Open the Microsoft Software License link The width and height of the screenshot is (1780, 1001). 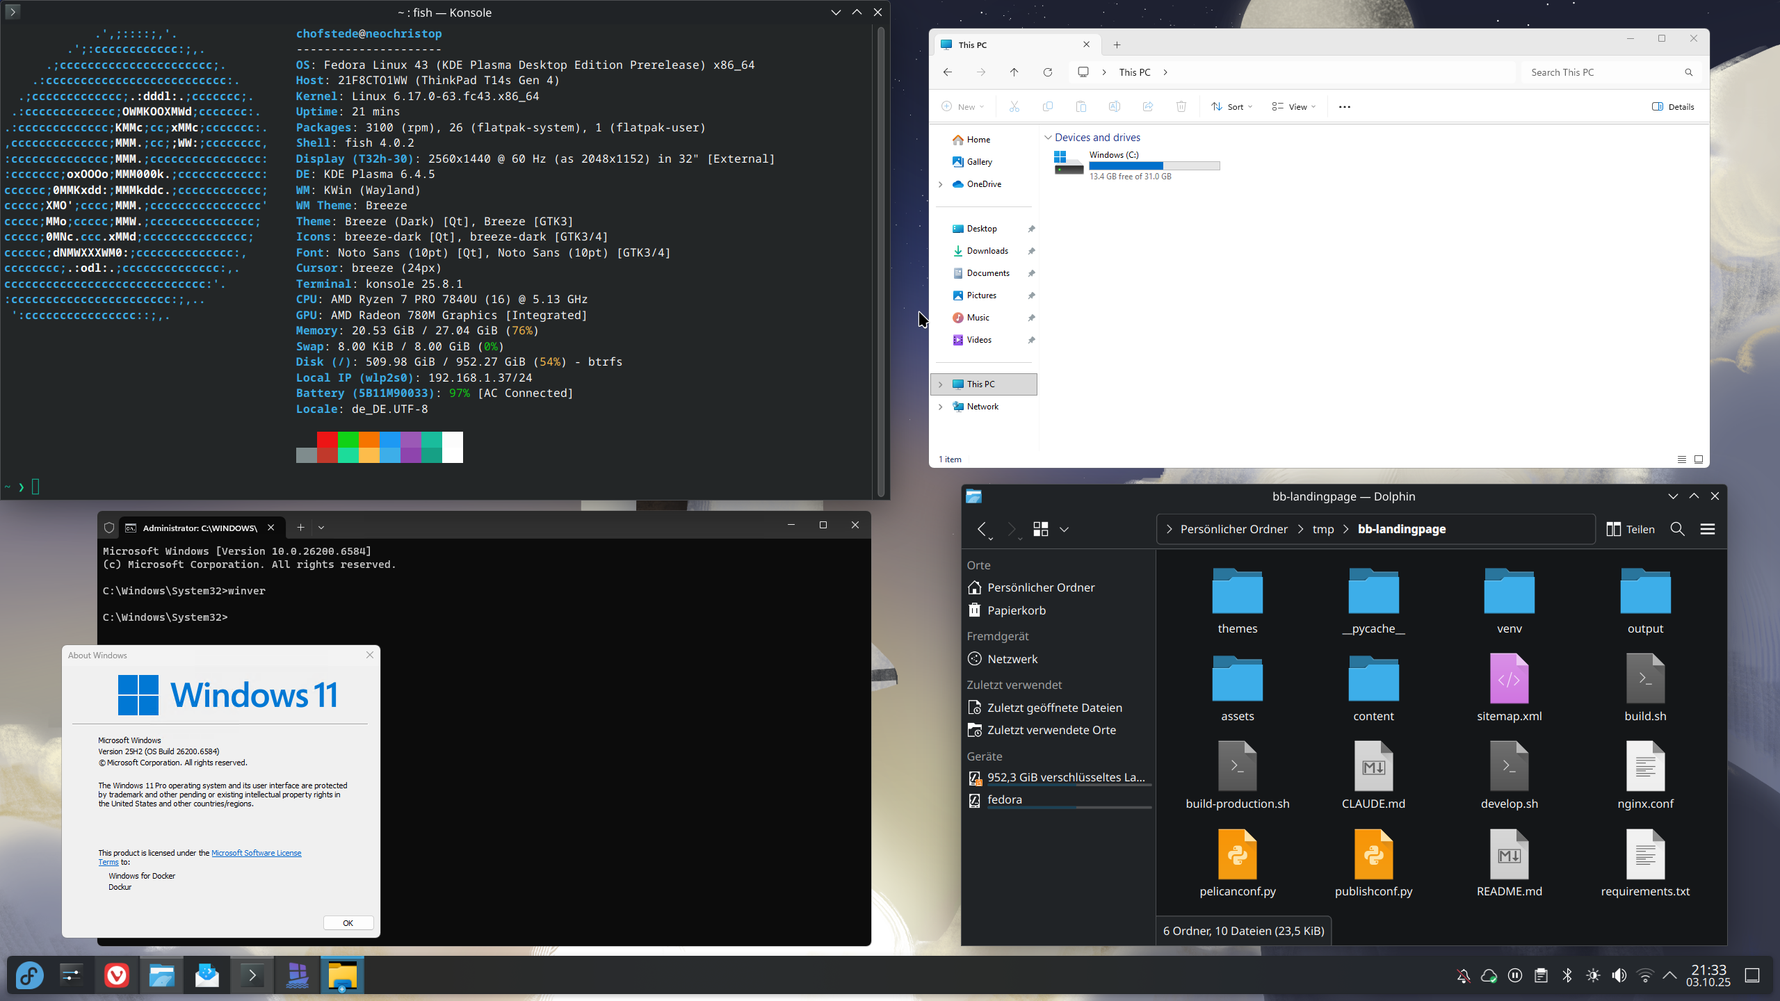[x=256, y=853]
